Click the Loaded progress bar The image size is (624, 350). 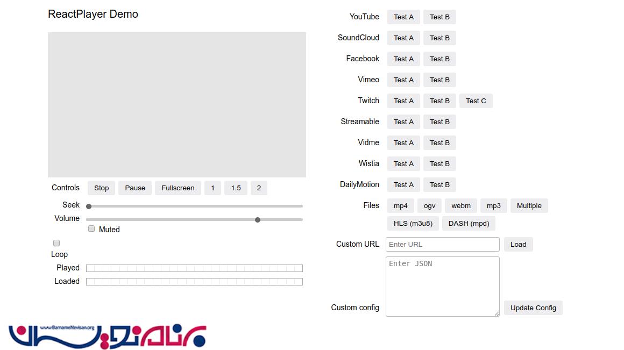click(194, 282)
